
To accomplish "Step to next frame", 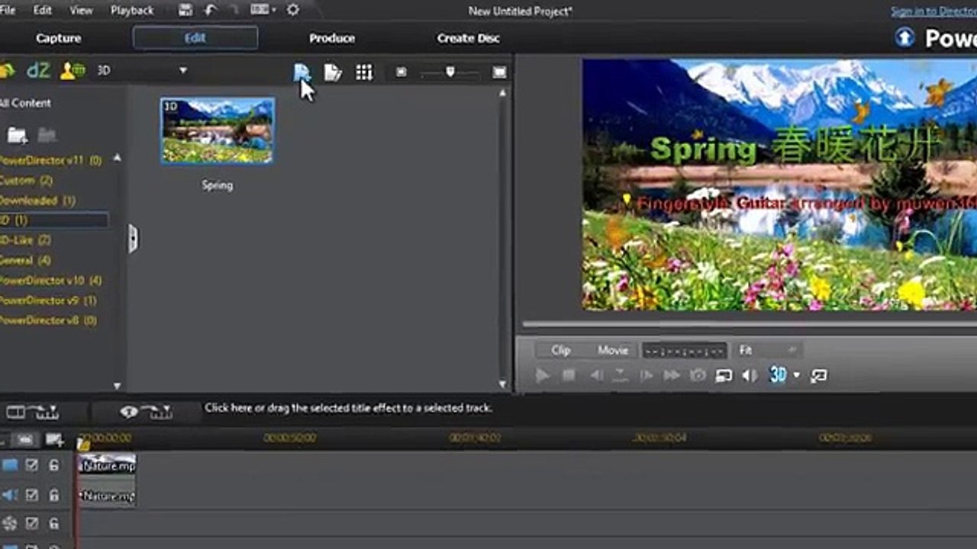I will 646,375.
